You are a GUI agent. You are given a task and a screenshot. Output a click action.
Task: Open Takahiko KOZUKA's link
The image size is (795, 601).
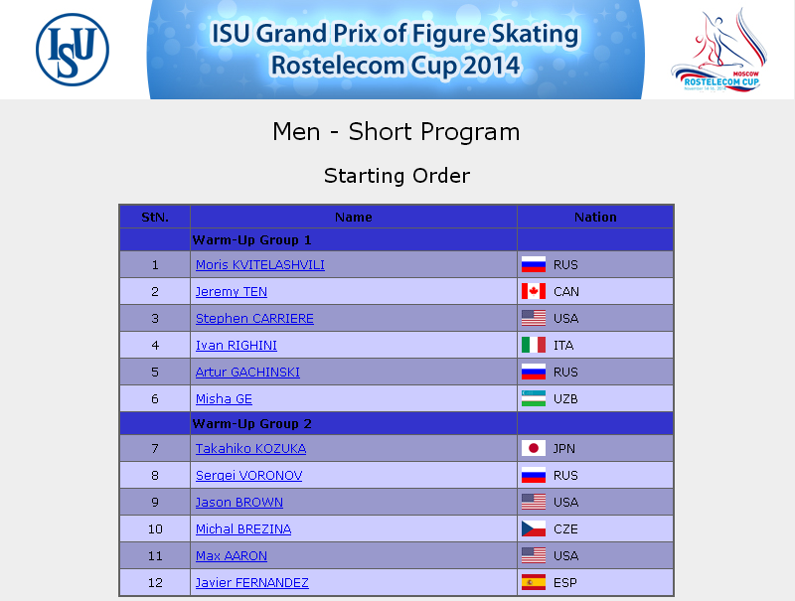coord(251,449)
